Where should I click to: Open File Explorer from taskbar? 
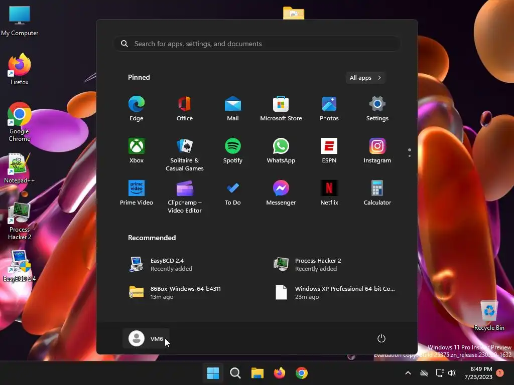pyautogui.click(x=258, y=373)
